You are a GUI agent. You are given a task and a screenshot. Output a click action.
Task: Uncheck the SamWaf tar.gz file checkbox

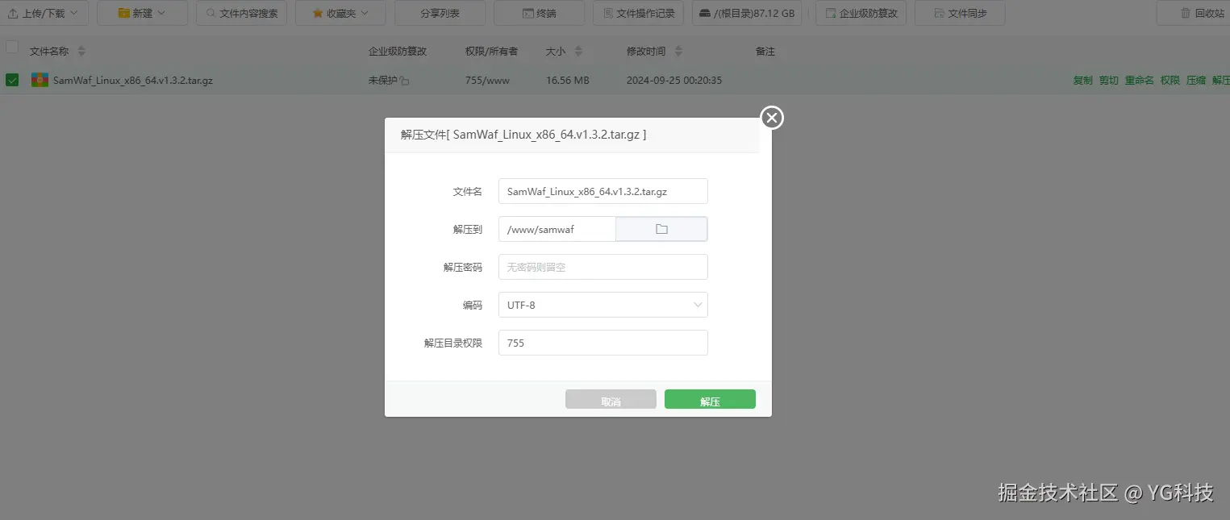click(12, 80)
